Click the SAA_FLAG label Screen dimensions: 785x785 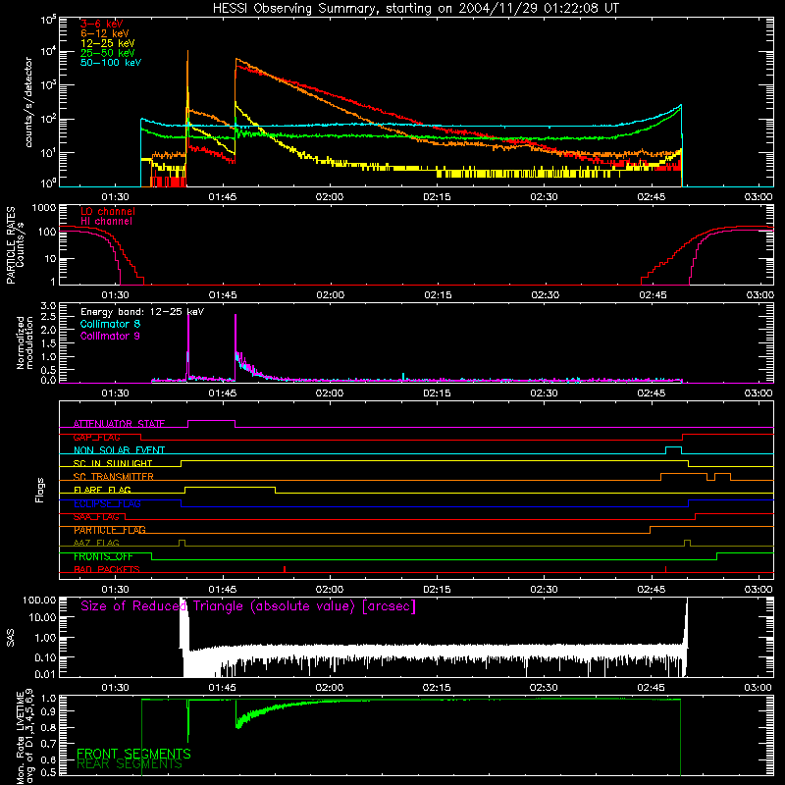pyautogui.click(x=96, y=517)
